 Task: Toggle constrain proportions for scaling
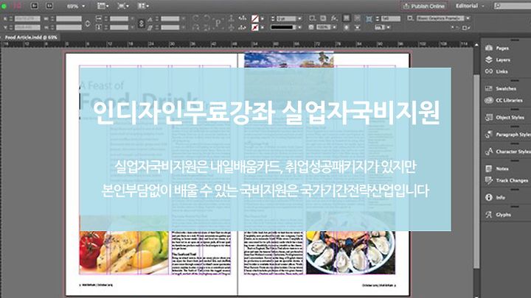[142, 23]
